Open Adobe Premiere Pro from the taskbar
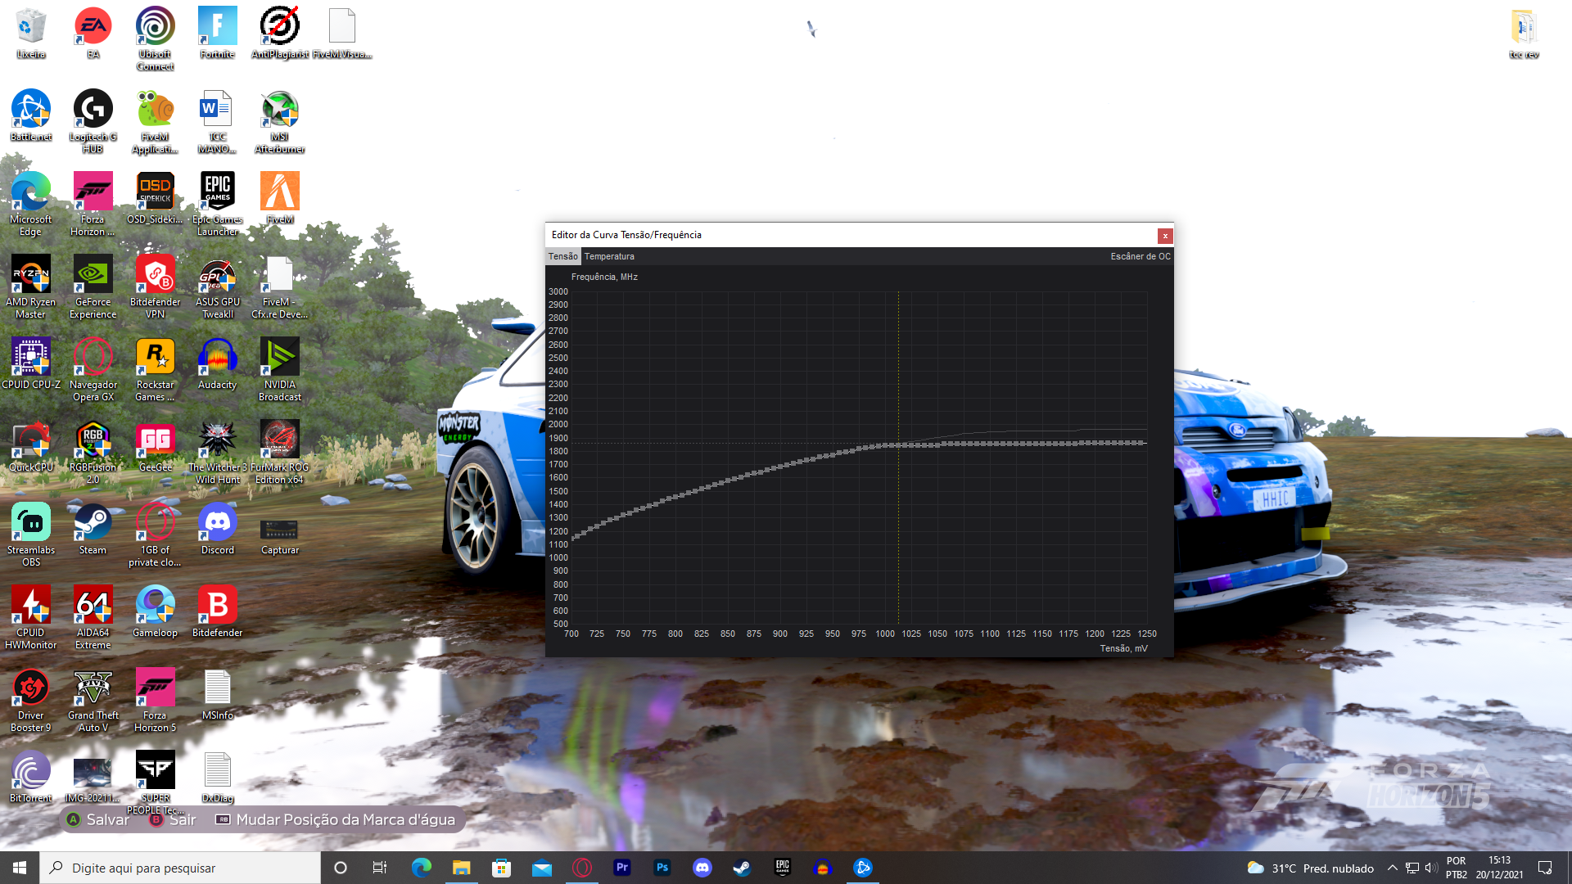 621,868
